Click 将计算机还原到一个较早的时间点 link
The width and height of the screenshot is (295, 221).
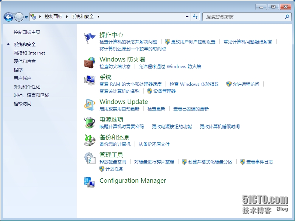pos(133,49)
